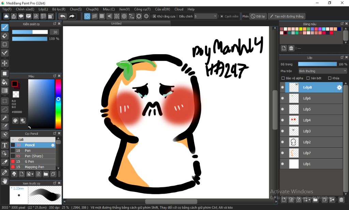349x210 pixels.
Task: Select the Pen (Sharp) brush
Action: click(x=33, y=156)
